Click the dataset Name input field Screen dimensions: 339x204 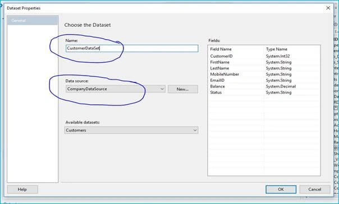point(132,48)
